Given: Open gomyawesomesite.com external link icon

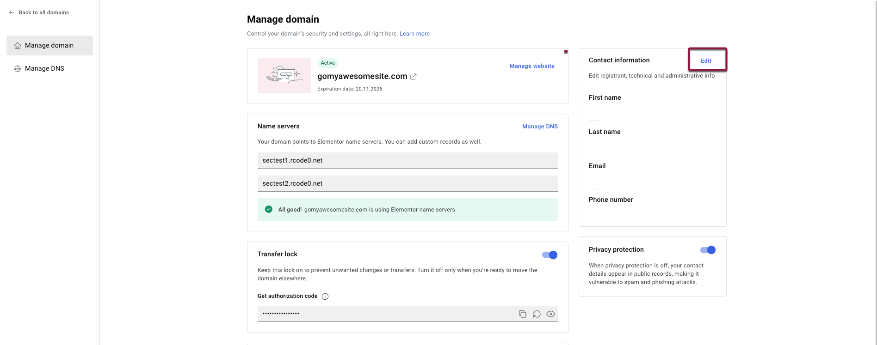Looking at the screenshot, I should pos(414,77).
